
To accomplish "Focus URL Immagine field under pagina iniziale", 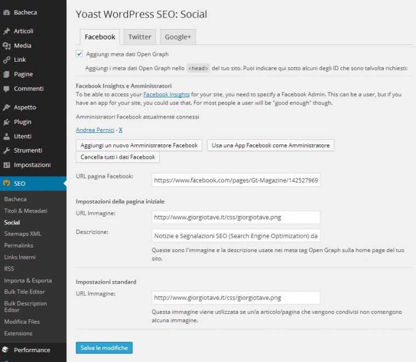I will [x=236, y=217].
